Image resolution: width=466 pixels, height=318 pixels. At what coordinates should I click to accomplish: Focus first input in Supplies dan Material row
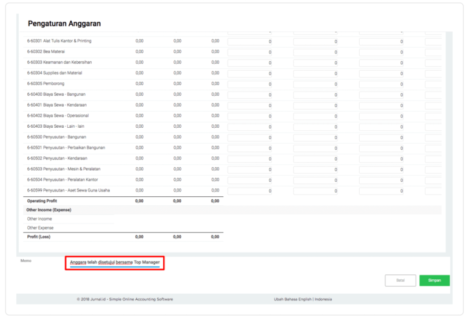point(250,74)
